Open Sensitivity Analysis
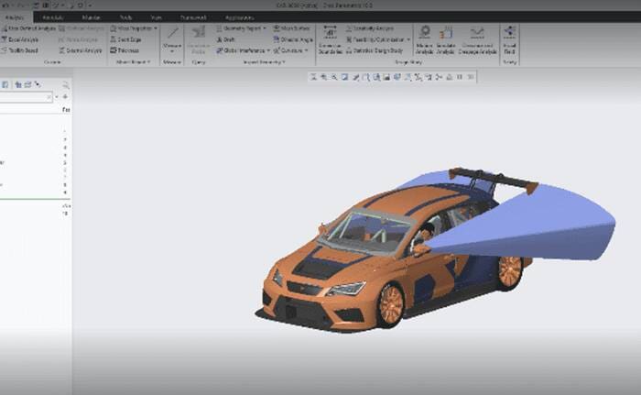Viewport: 641px width, 395px height. pos(370,28)
